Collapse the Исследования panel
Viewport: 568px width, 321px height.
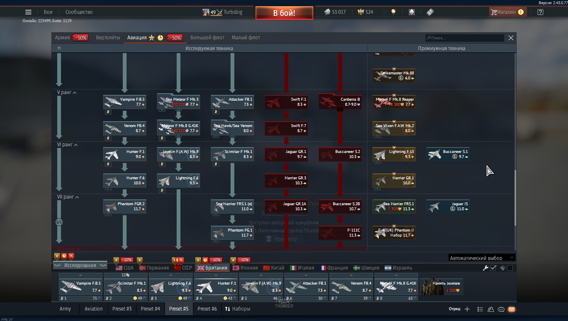click(x=80, y=265)
